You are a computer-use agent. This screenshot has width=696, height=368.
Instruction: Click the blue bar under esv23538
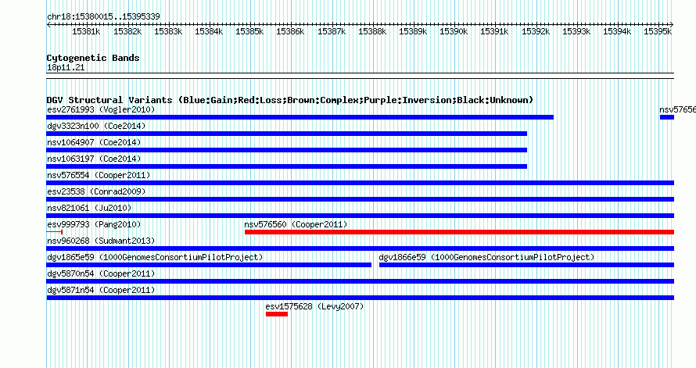coord(361,199)
